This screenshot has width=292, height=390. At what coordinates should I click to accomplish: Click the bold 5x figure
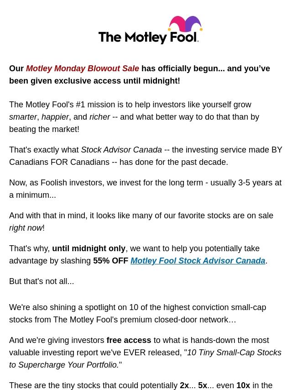(x=203, y=385)
